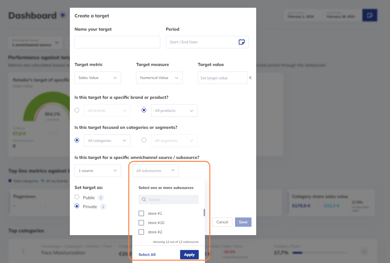Viewport: 390px width, 263px height.
Task: Check the store #1 checkbox
Action: tap(141, 213)
